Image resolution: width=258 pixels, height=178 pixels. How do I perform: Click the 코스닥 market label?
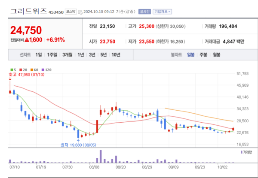[x=71, y=12]
